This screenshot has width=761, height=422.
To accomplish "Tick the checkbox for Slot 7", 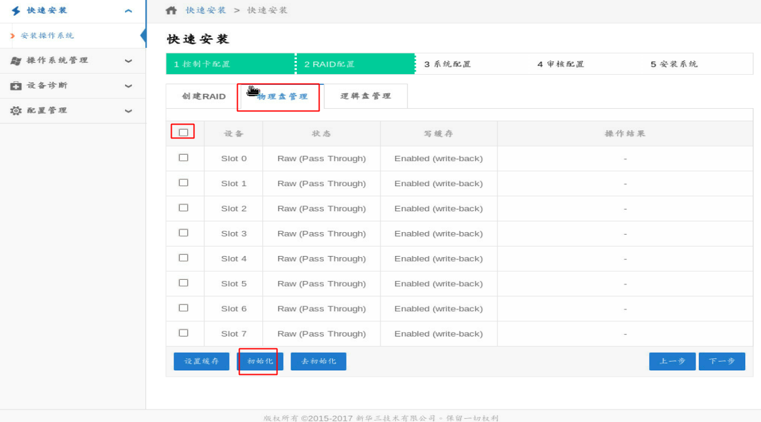I will tap(184, 333).
